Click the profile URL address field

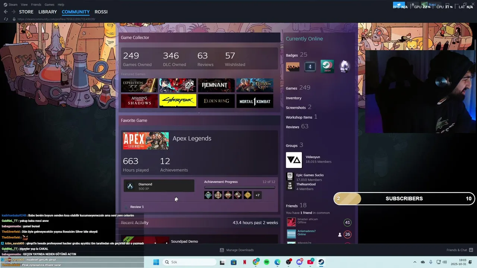point(56,19)
